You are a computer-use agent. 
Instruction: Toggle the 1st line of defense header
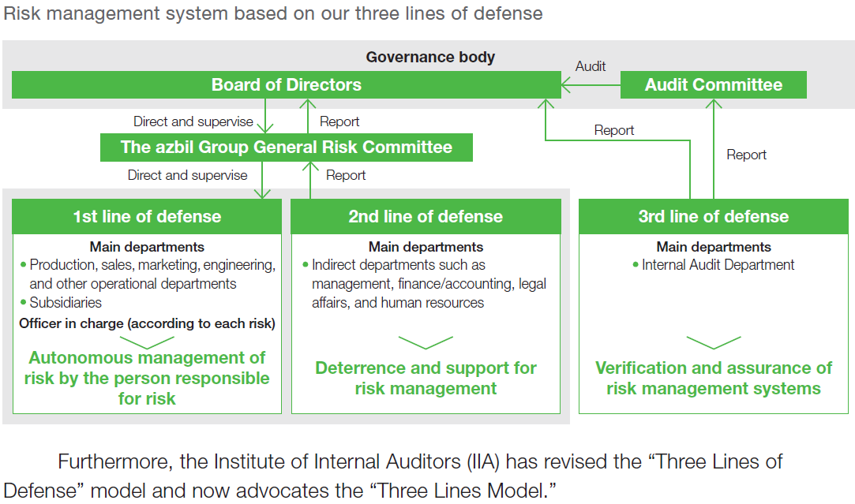(147, 216)
